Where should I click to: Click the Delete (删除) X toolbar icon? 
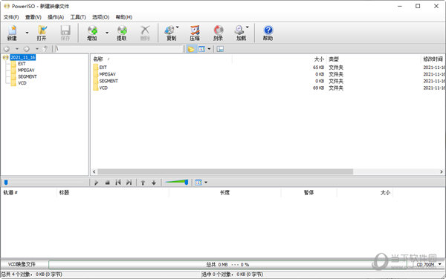145,33
